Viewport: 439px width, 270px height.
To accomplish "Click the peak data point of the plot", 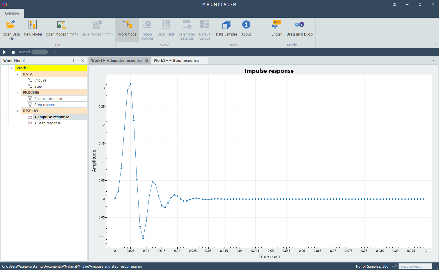I will 130,84.
